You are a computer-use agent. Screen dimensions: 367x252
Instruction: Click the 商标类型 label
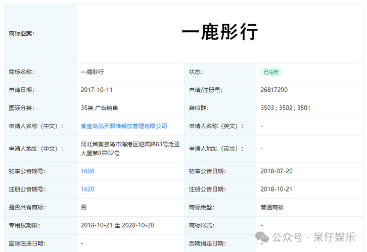[201, 207]
